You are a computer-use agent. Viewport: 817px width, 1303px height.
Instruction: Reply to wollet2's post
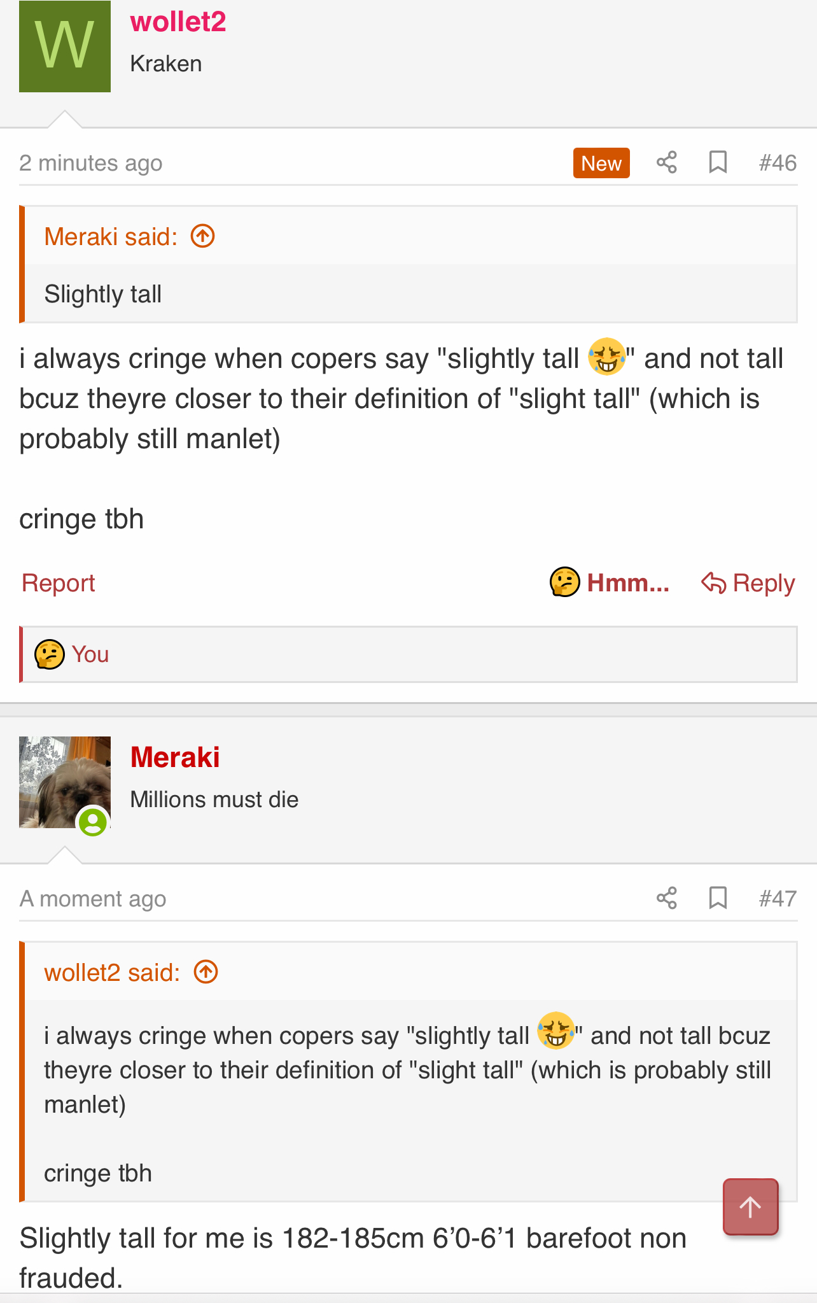[x=748, y=582]
